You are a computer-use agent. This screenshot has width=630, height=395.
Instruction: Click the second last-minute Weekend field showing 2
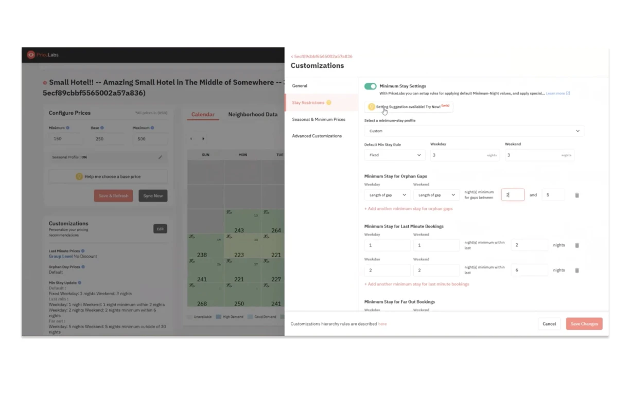coord(436,270)
